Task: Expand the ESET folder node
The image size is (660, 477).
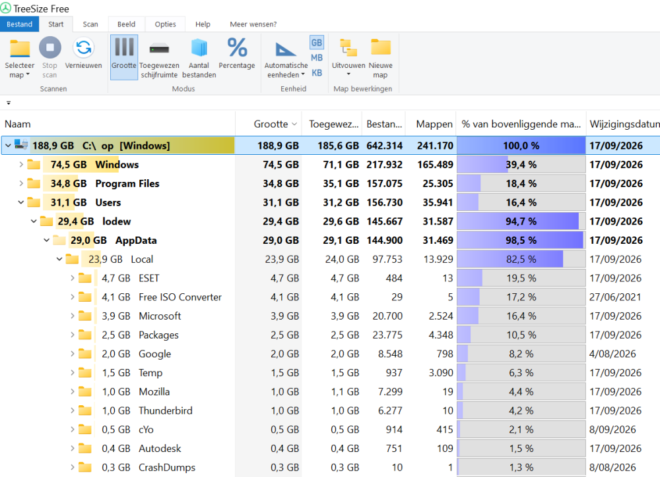Action: 72,278
